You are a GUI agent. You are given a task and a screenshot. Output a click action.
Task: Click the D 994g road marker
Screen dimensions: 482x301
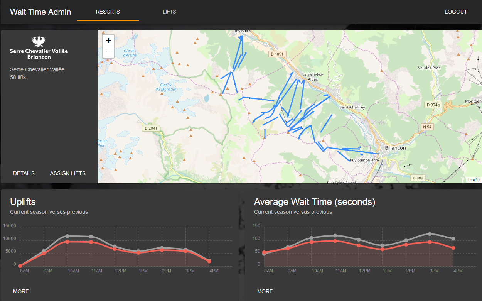[x=433, y=105]
